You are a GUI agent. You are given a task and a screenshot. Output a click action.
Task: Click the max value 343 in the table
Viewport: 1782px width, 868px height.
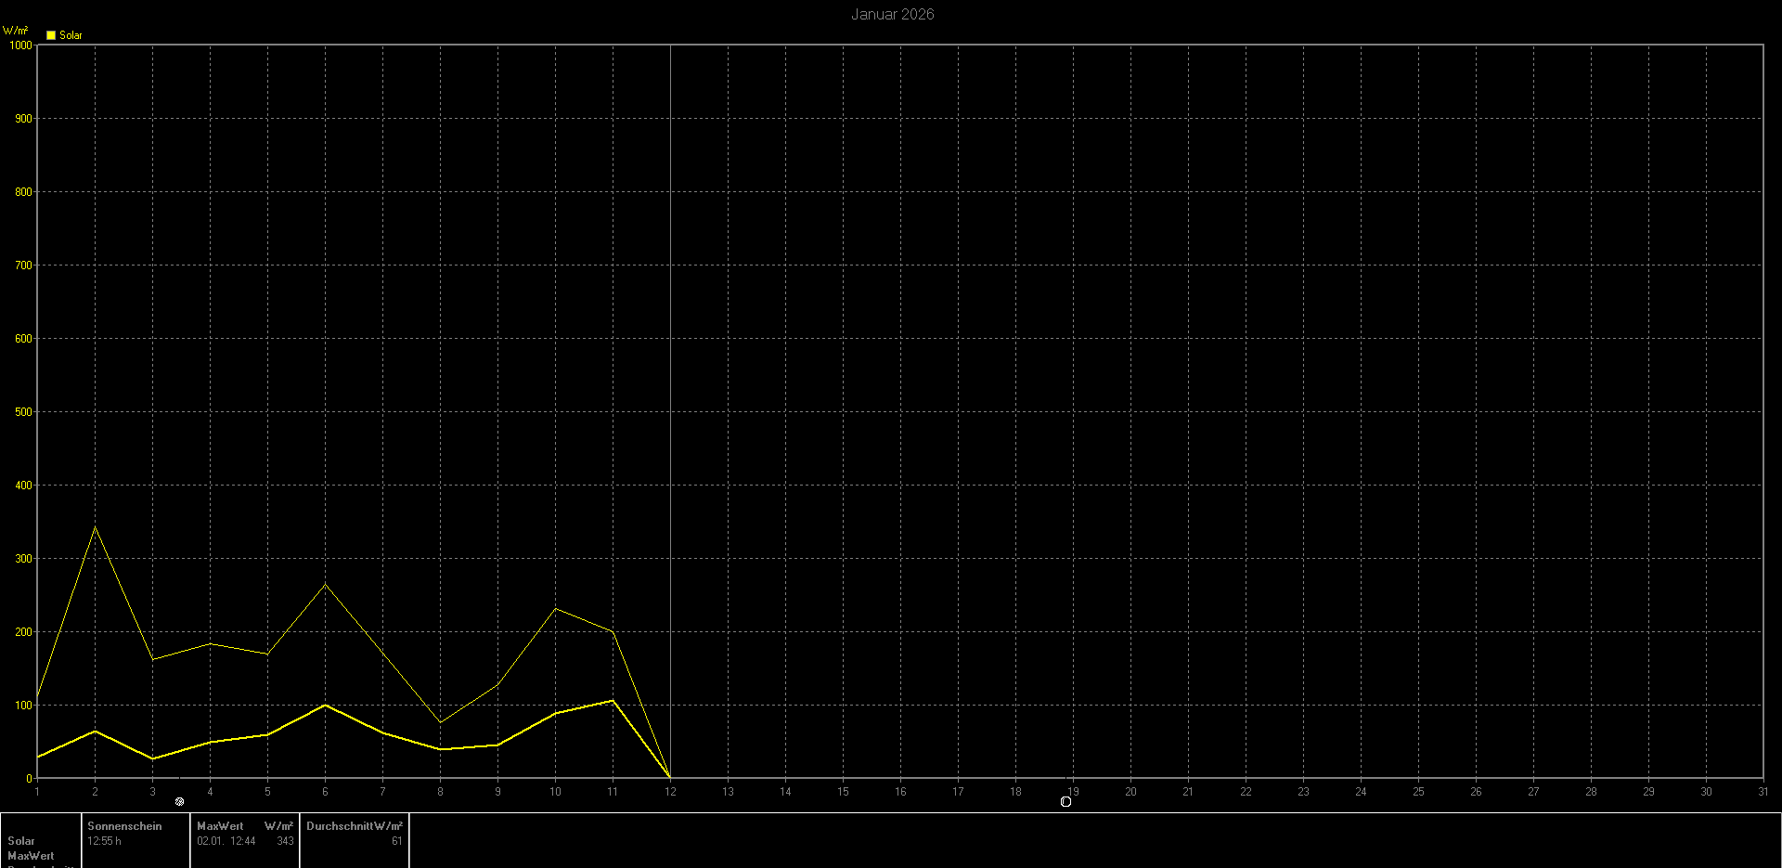coord(285,841)
